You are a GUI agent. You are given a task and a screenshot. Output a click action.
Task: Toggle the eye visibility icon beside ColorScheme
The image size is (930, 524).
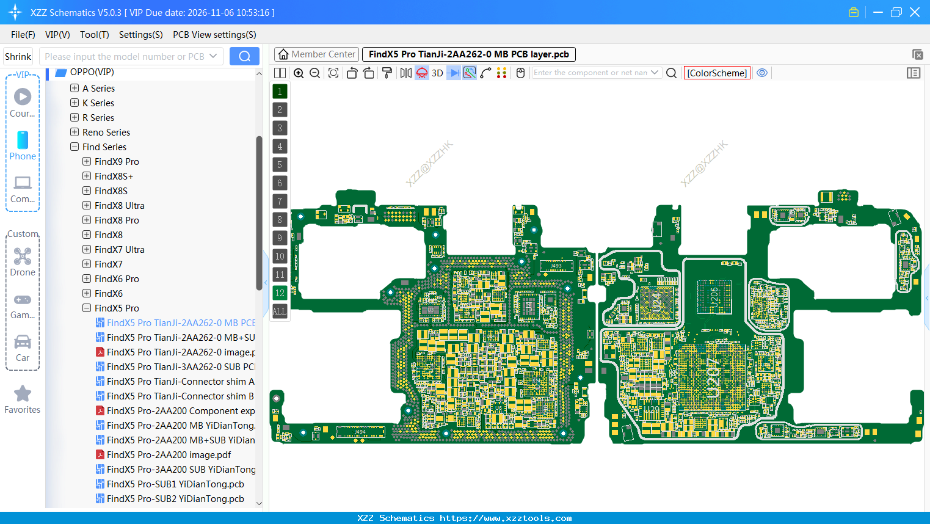coord(762,73)
